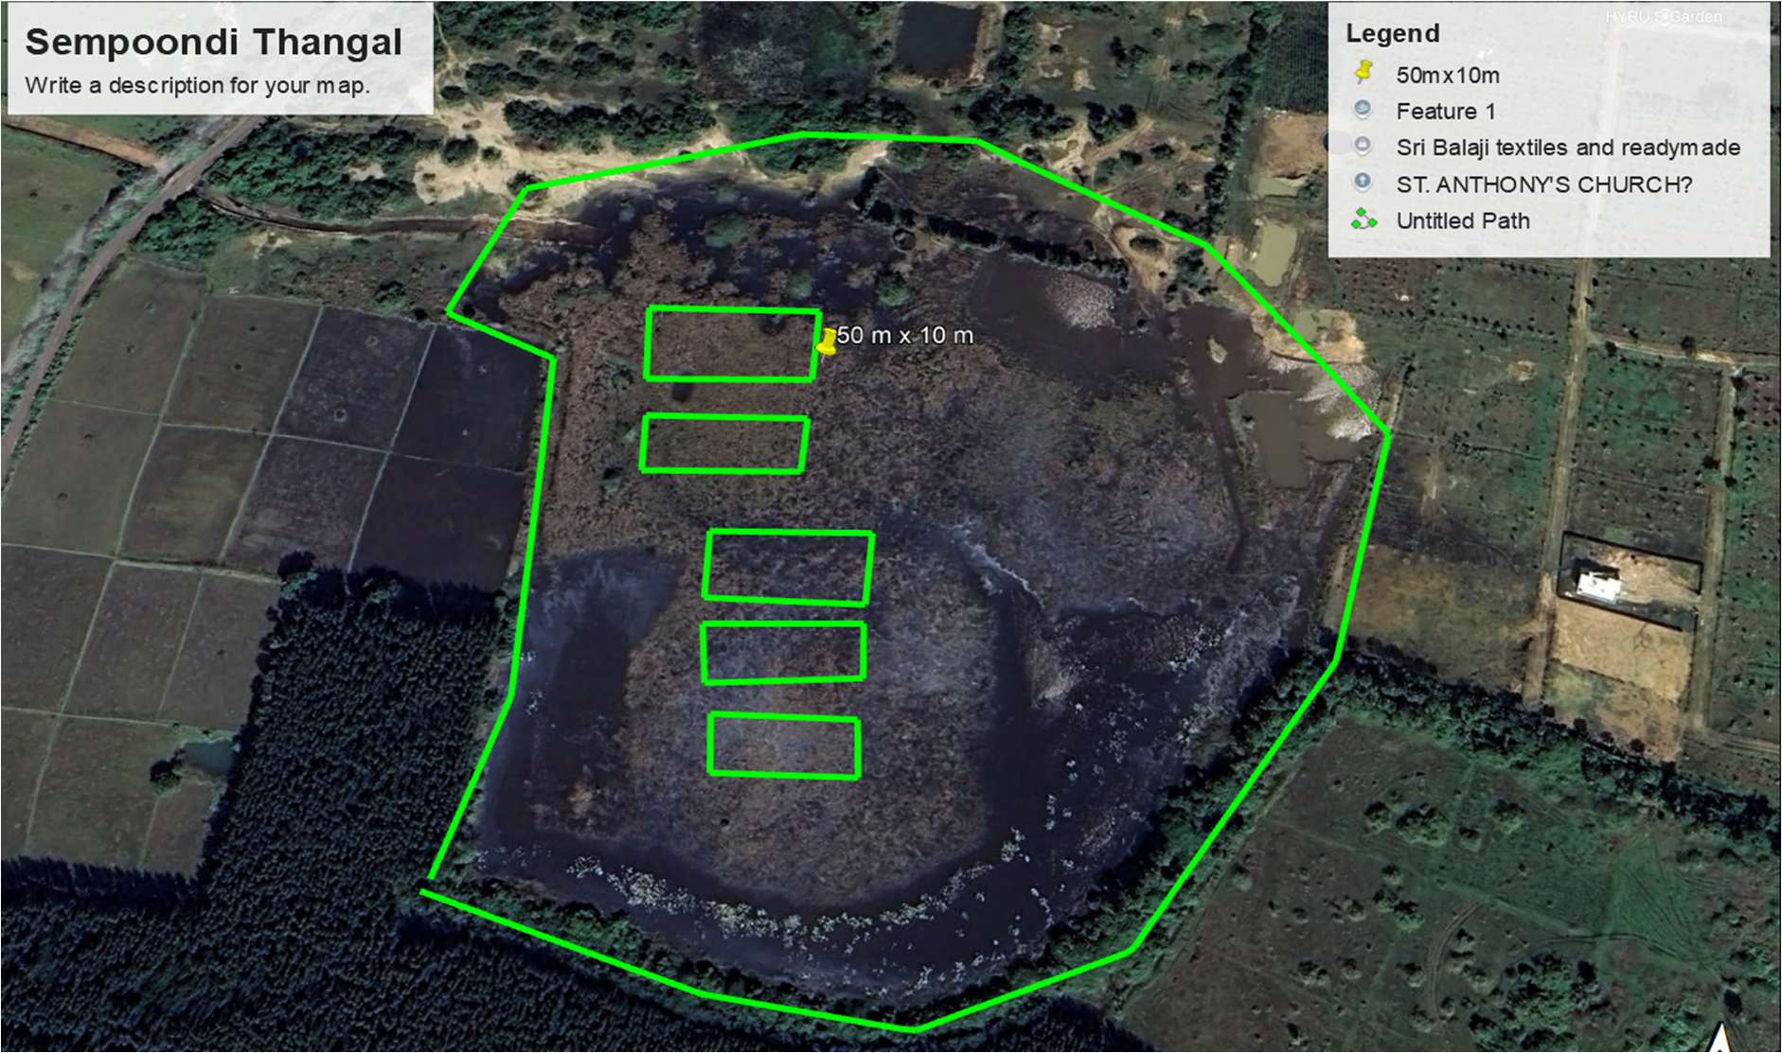The width and height of the screenshot is (1782, 1053).
Task: Click the yellow pushpin icon in the legend
Action: 1363,72
